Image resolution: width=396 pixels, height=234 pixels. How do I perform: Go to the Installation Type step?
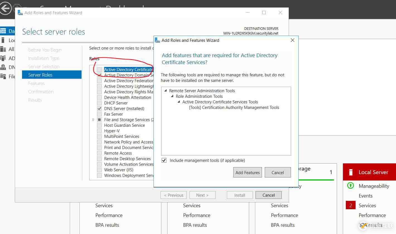tap(44, 58)
